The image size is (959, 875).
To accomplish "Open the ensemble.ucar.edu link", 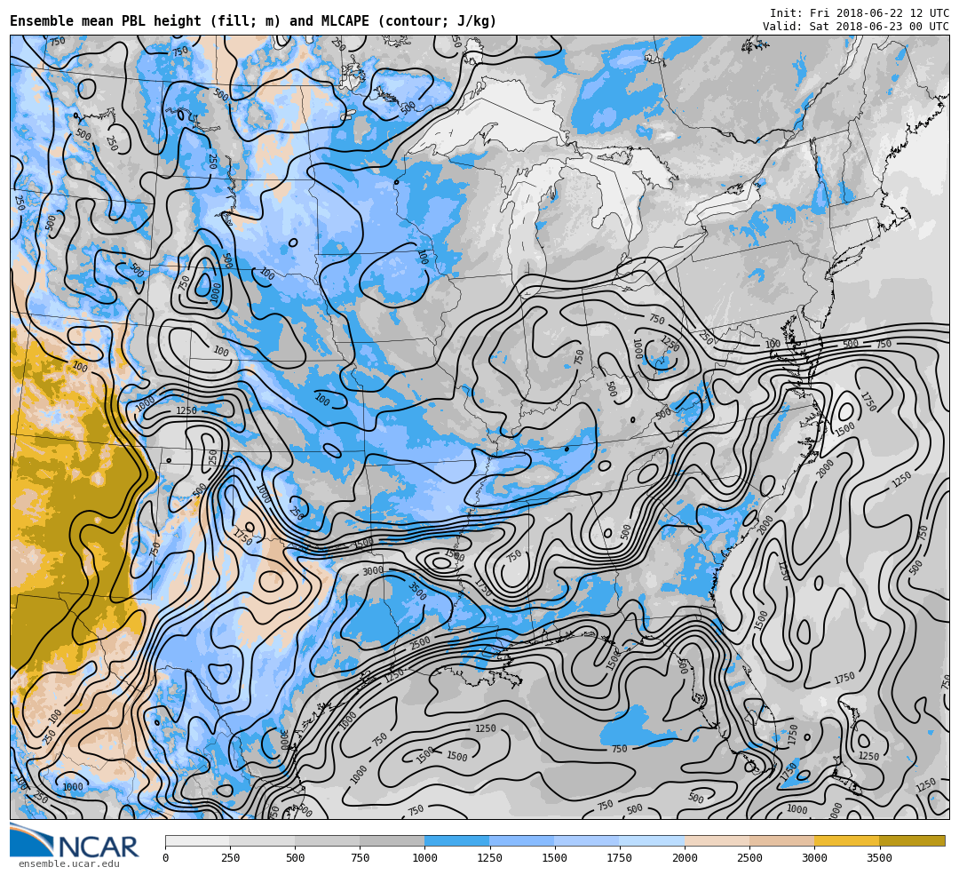I will pos(68,863).
